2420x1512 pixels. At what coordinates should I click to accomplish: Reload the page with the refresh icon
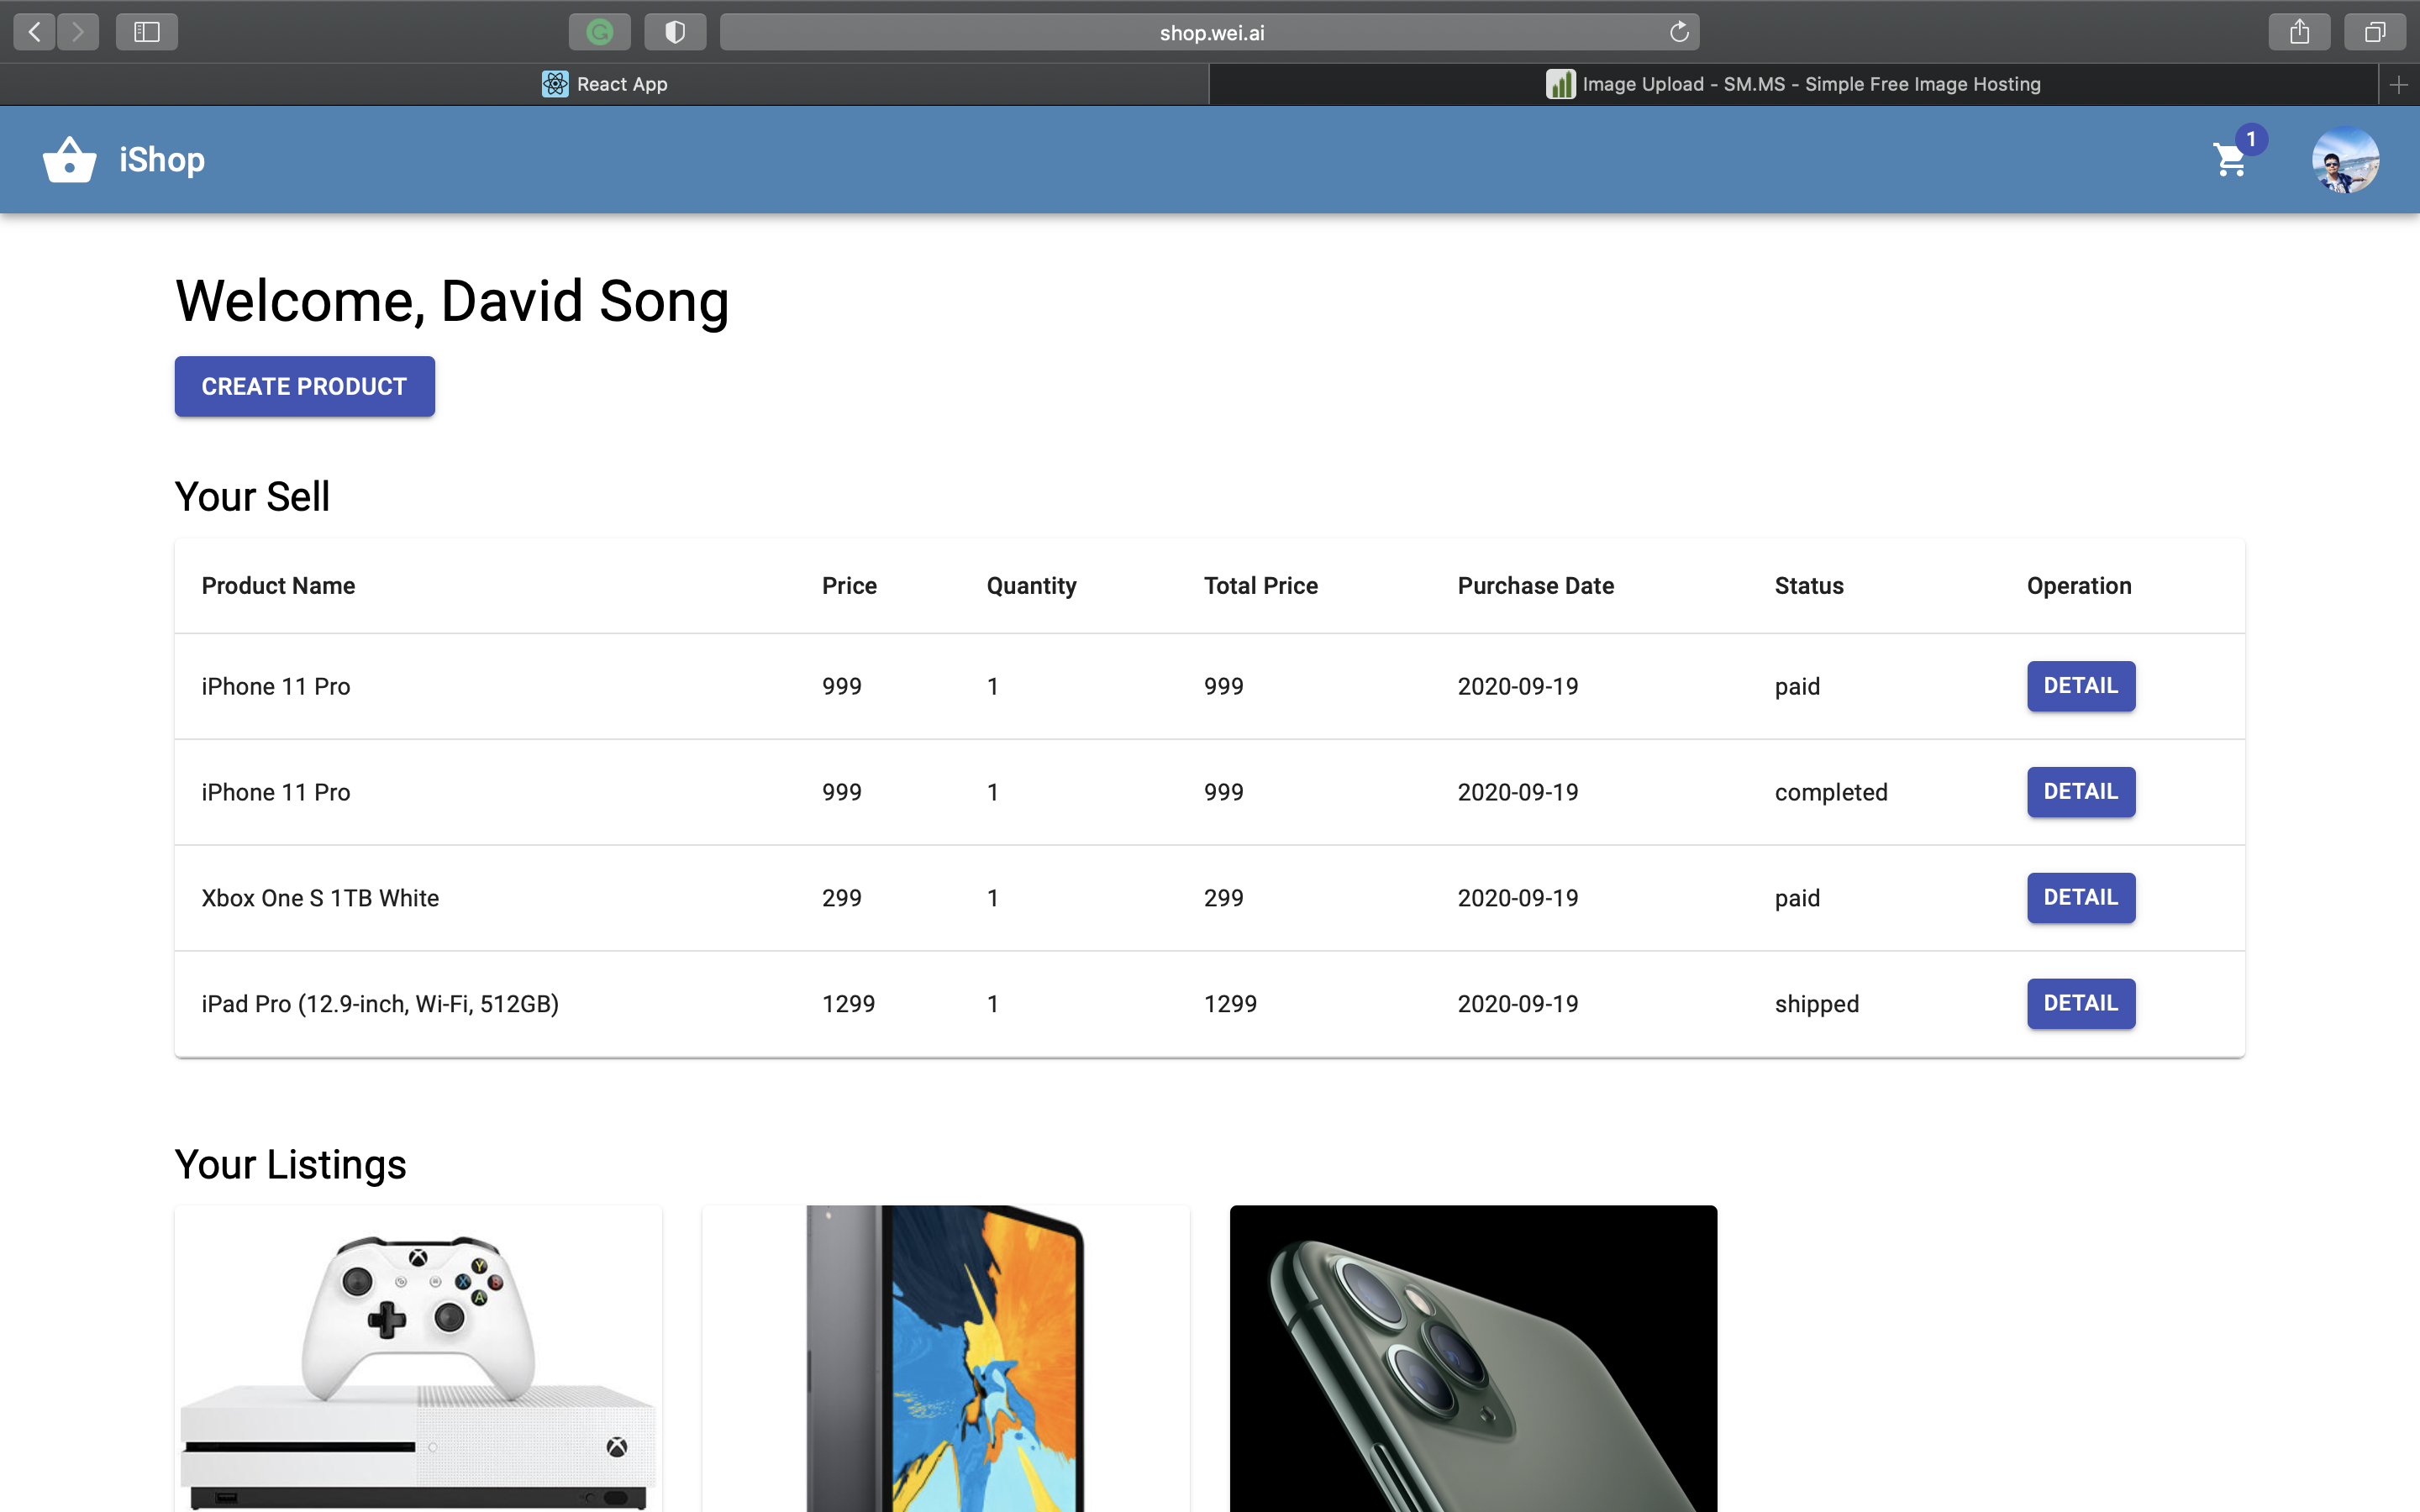(x=1679, y=32)
